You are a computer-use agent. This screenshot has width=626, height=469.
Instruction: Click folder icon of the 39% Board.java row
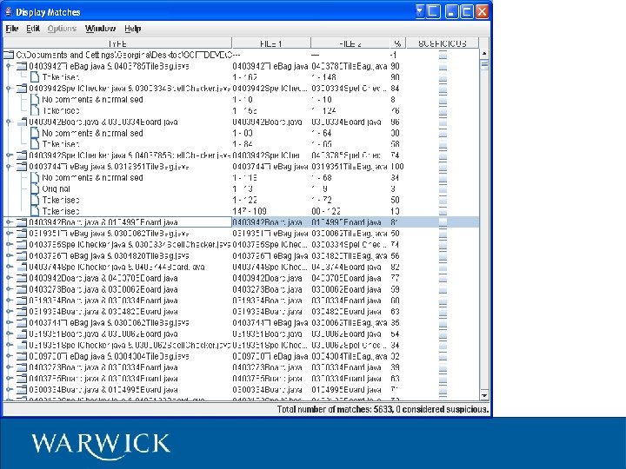pos(22,367)
